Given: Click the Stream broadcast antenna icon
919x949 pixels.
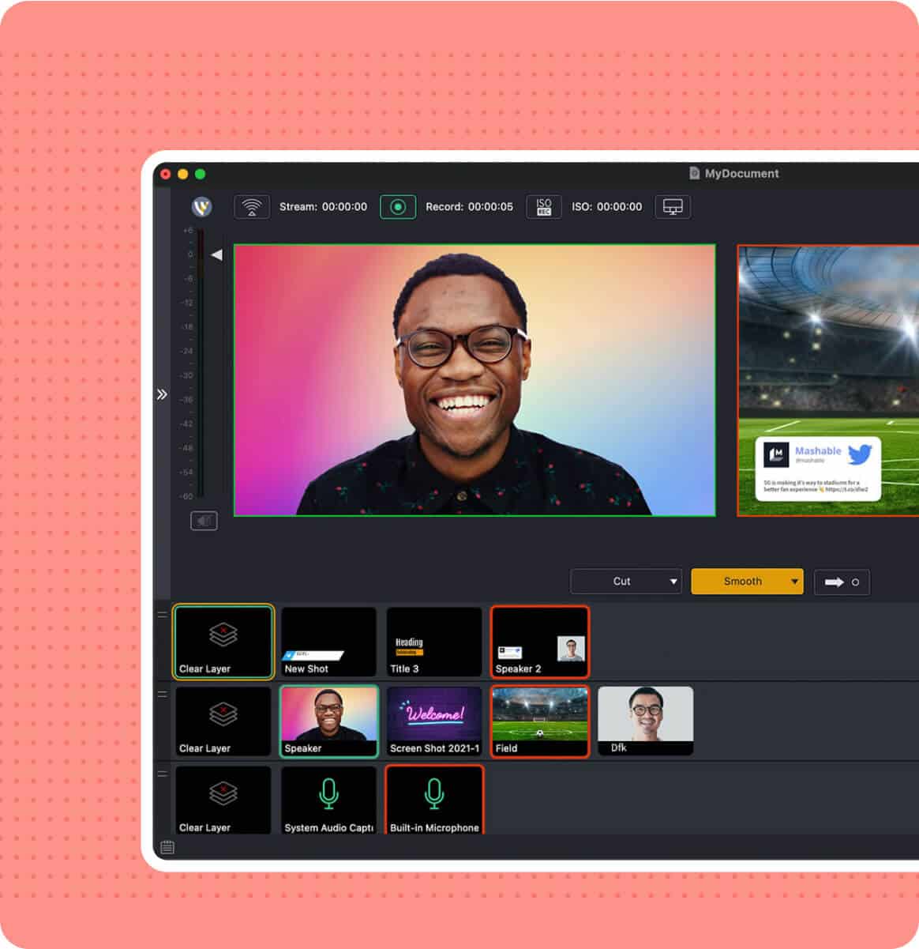Looking at the screenshot, I should coord(252,206).
